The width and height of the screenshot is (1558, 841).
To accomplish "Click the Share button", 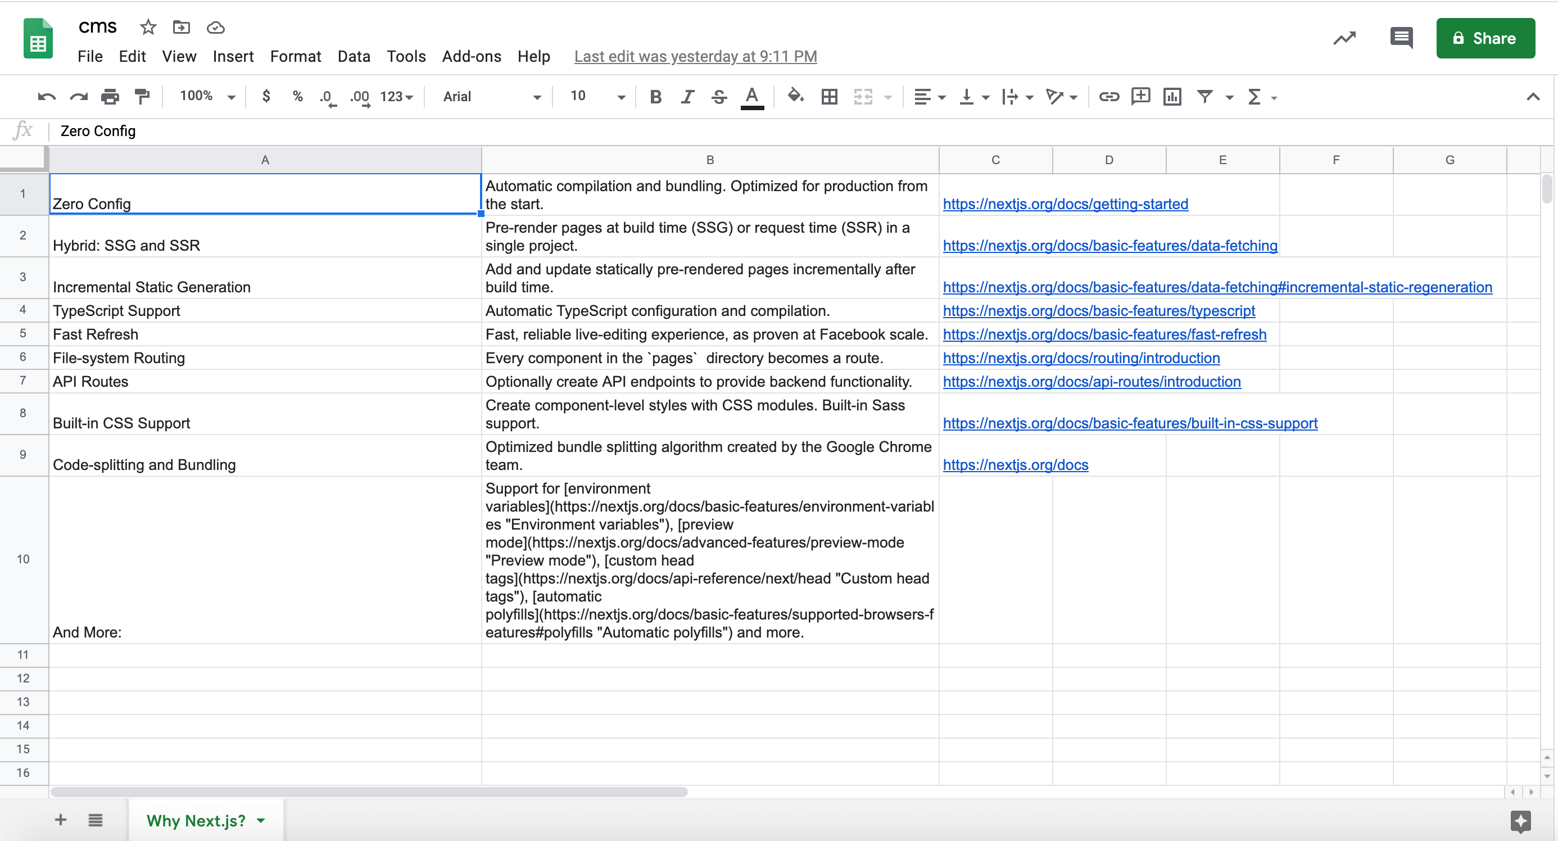I will pos(1485,38).
